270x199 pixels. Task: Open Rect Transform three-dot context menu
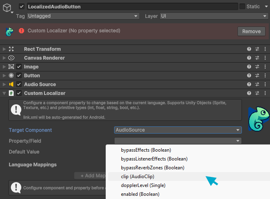point(265,49)
